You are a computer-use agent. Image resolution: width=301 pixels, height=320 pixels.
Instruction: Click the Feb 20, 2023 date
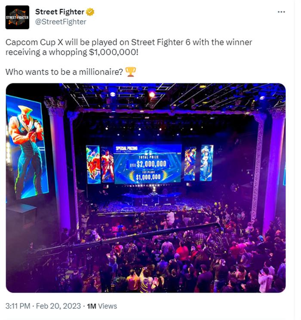[58, 306]
